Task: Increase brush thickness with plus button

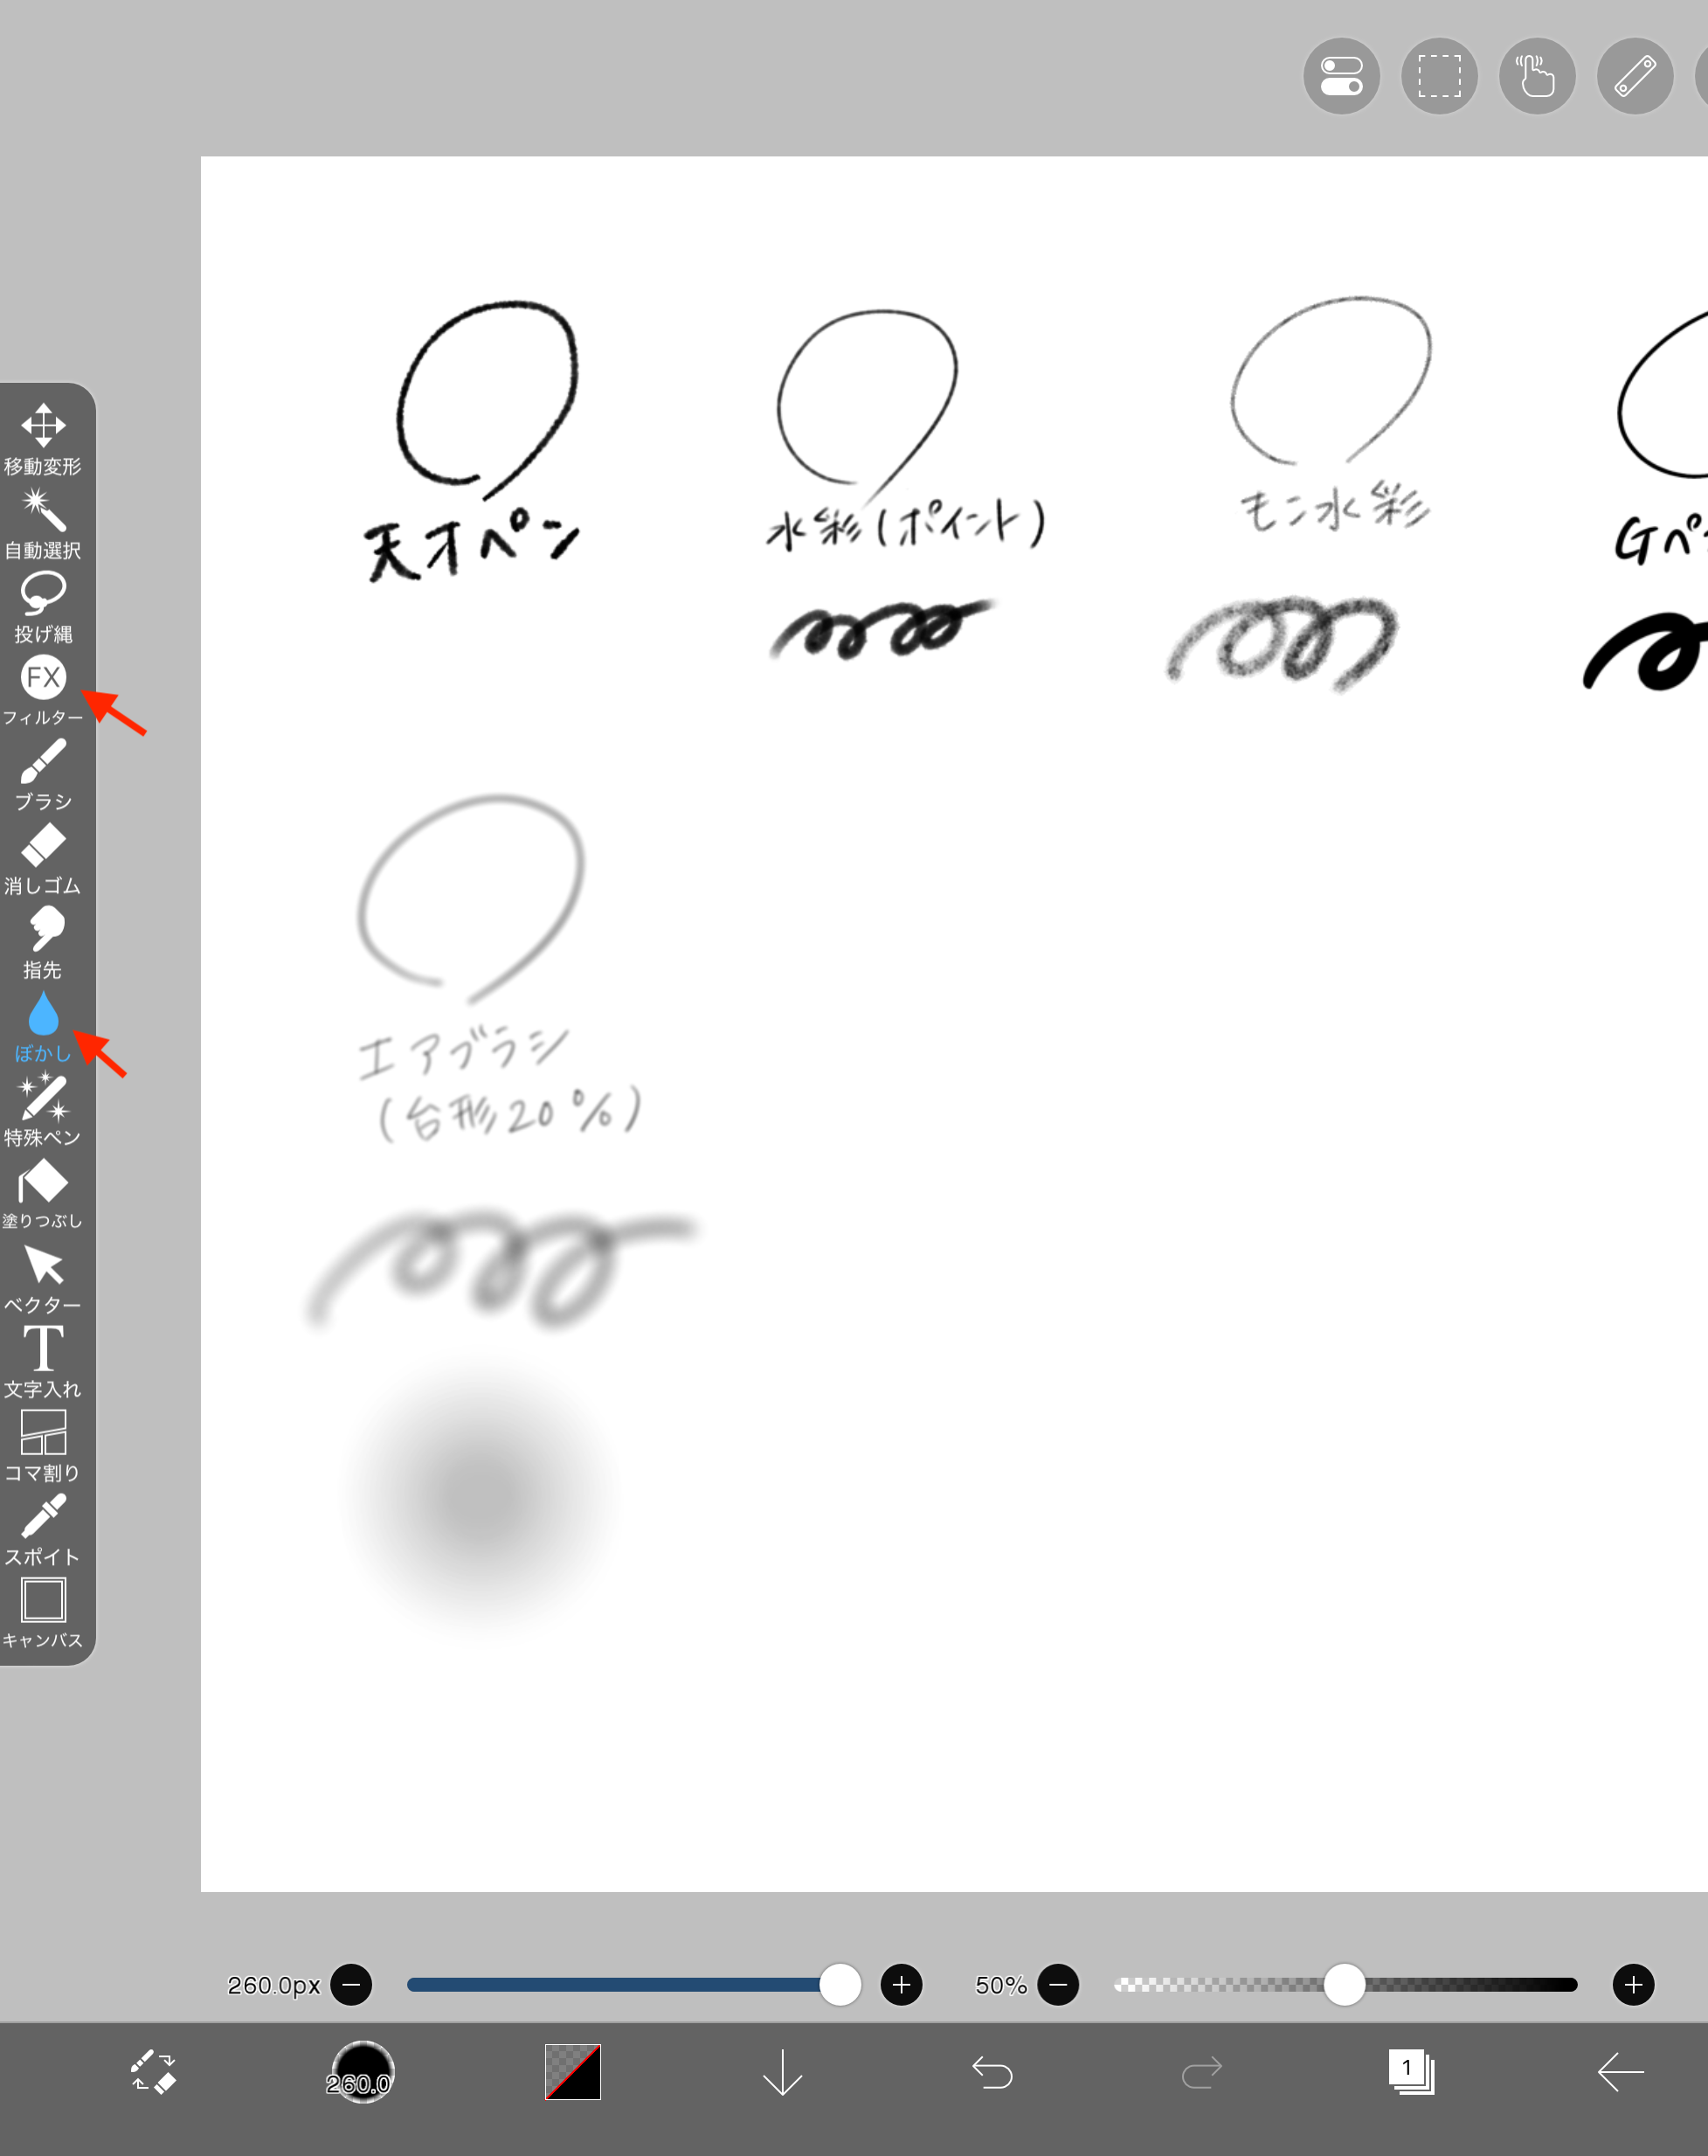Action: (x=901, y=1984)
